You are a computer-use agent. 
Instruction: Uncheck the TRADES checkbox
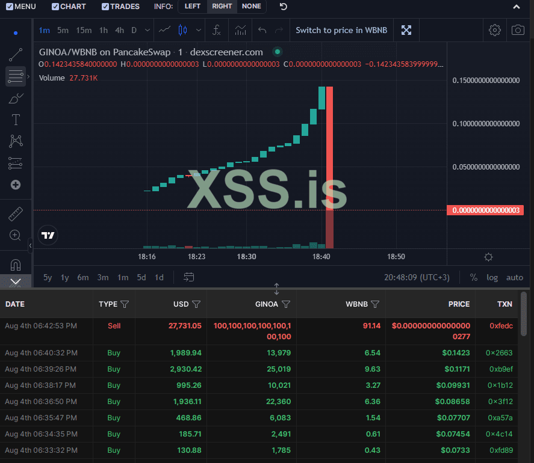tap(105, 7)
